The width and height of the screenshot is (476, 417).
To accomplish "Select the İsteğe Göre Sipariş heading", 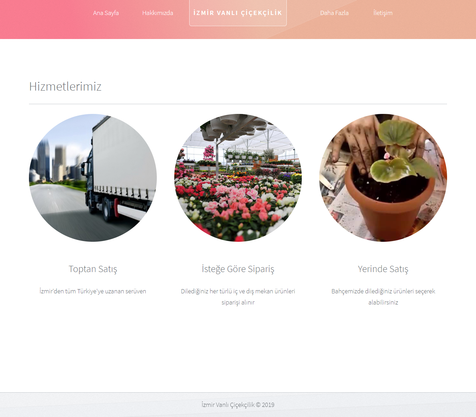I will (238, 269).
